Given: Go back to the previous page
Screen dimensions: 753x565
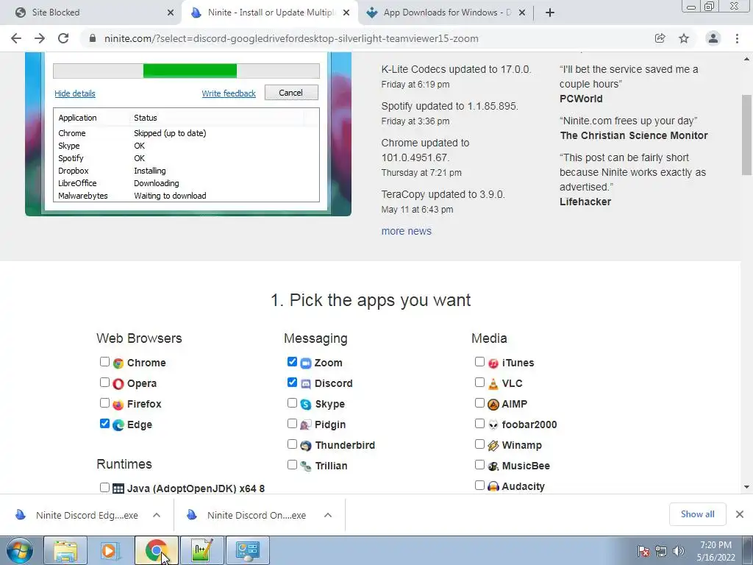Looking at the screenshot, I should (16, 38).
